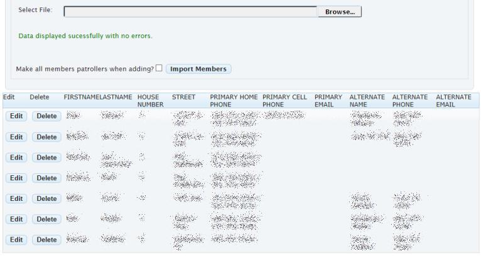The width and height of the screenshot is (481, 256).
Task: Enable make all members patrollers checkbox
Action: coord(159,68)
